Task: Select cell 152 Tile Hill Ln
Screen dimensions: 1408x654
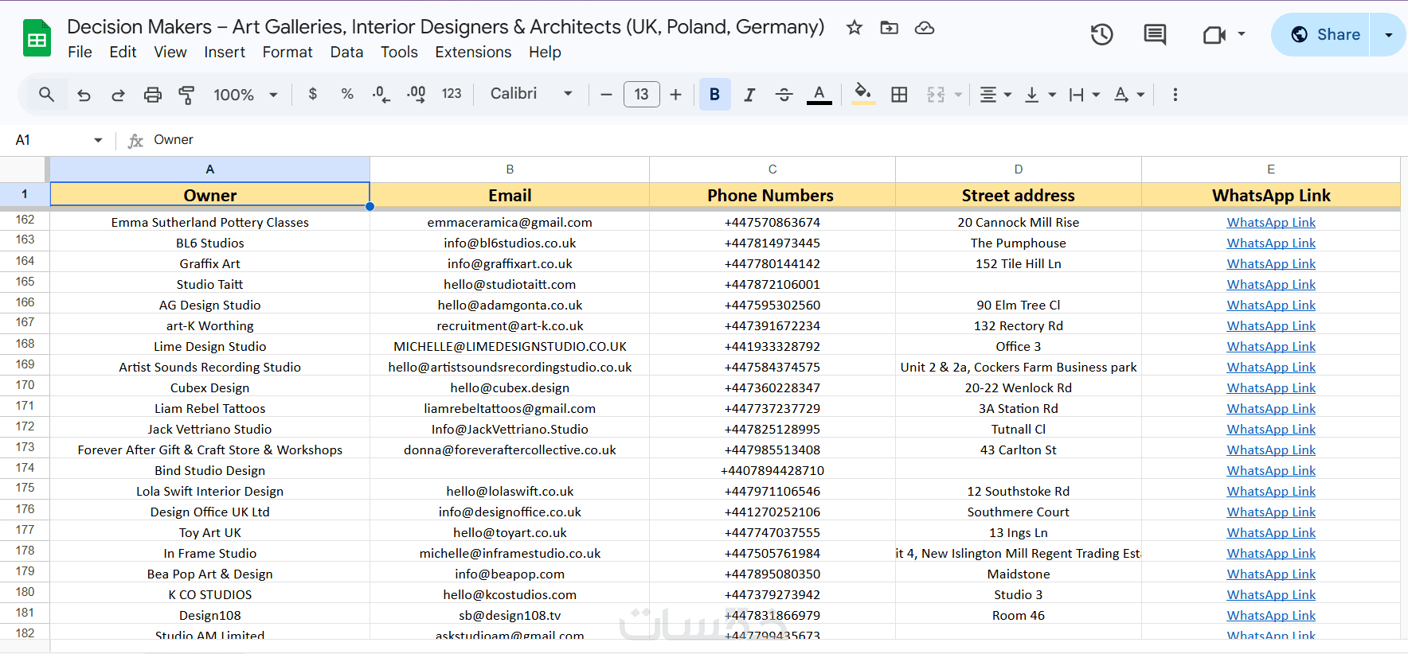Action: pos(1019,263)
